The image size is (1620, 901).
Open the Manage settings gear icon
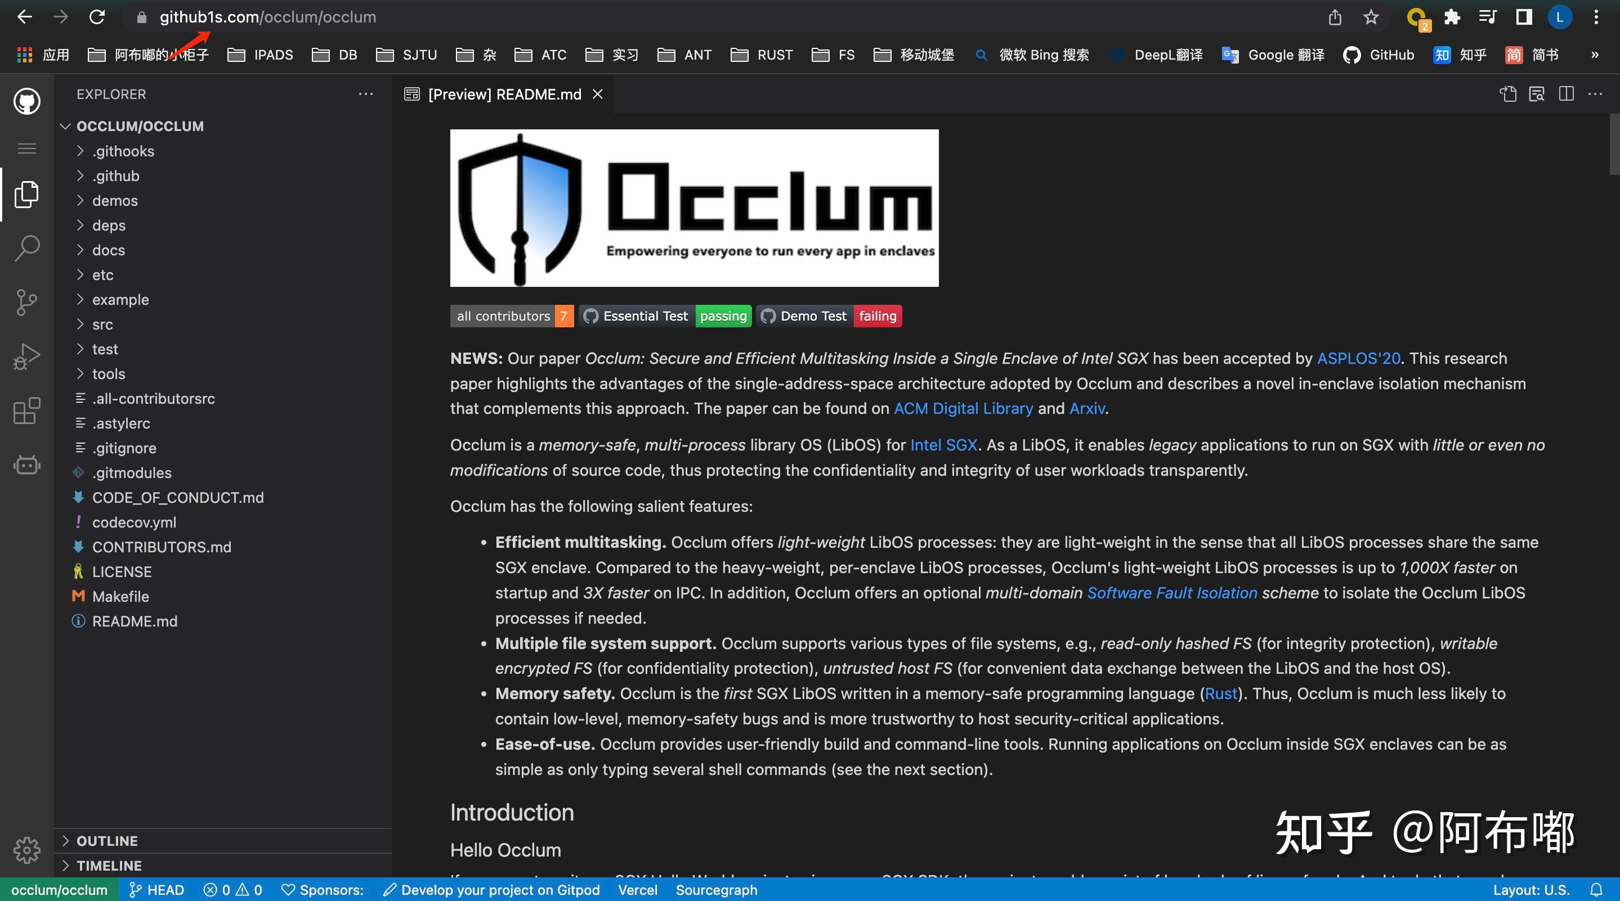[x=26, y=850]
